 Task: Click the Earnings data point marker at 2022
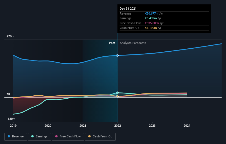pos(118,93)
